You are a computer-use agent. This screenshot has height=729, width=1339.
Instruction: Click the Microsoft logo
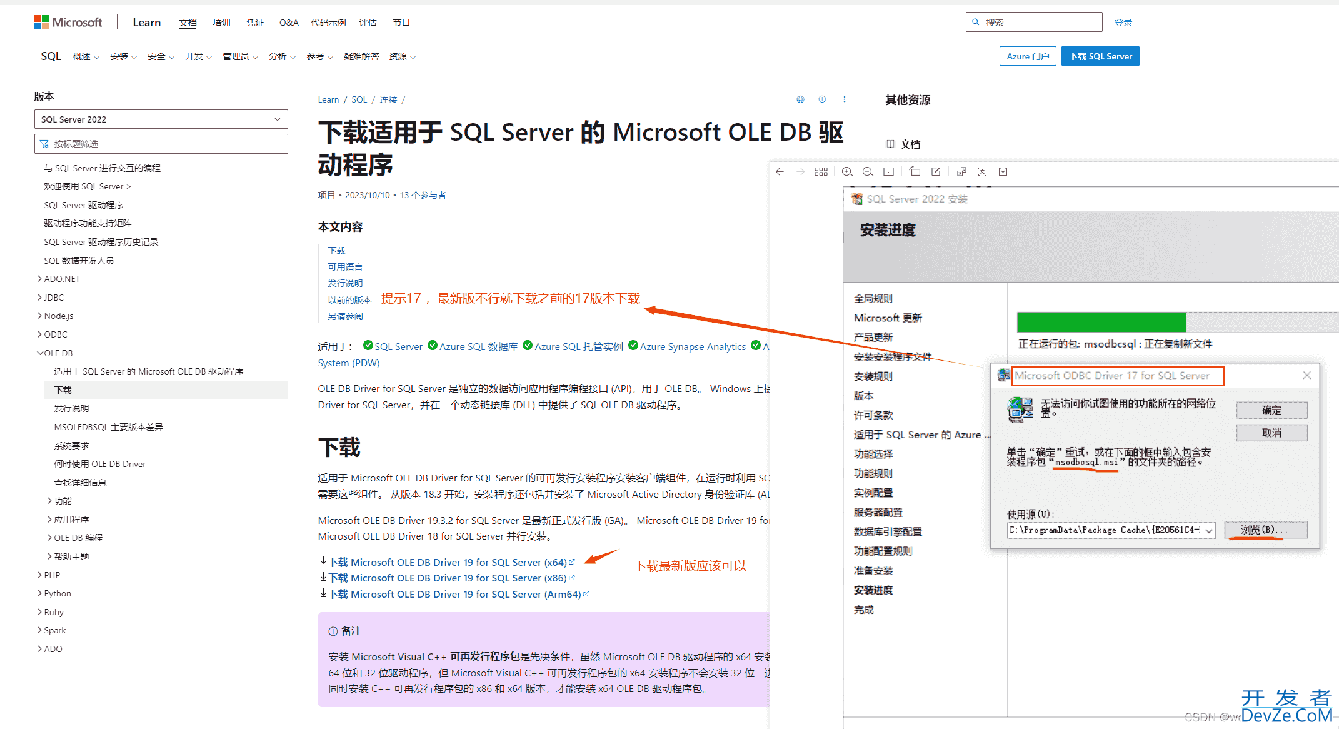68,23
